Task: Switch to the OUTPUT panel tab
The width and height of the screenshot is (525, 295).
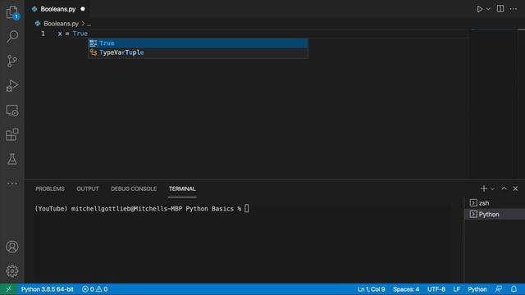Action: point(88,189)
